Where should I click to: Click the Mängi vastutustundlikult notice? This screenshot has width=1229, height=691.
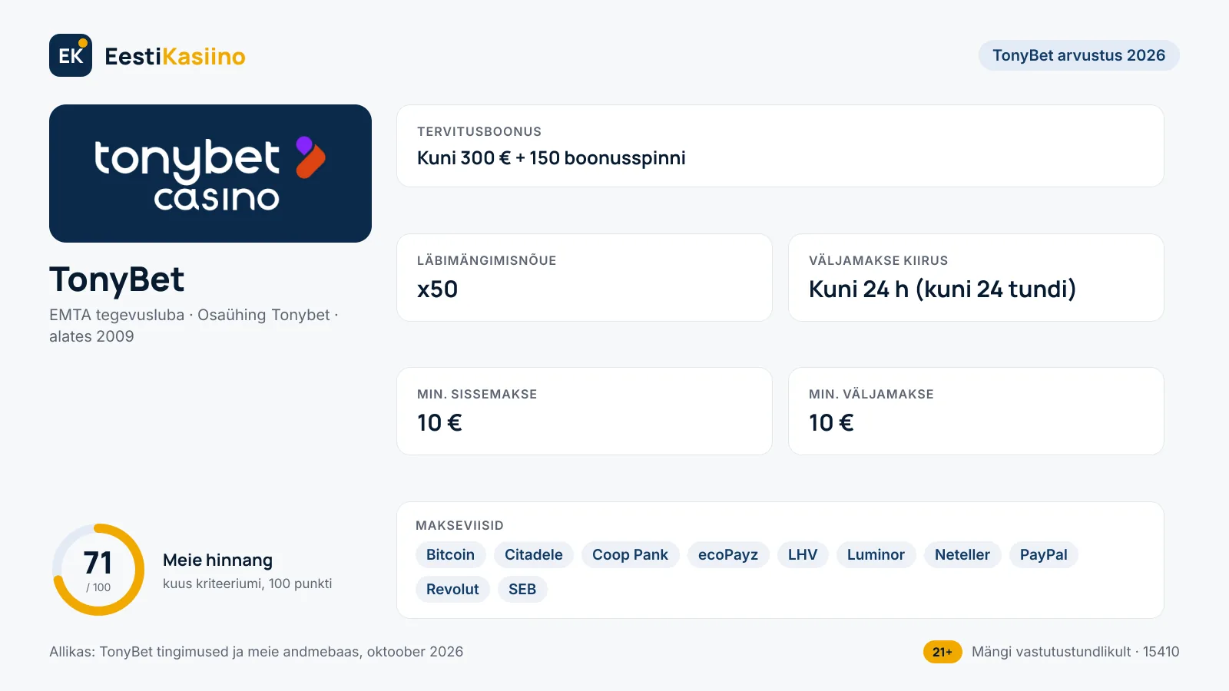[x=1075, y=652]
